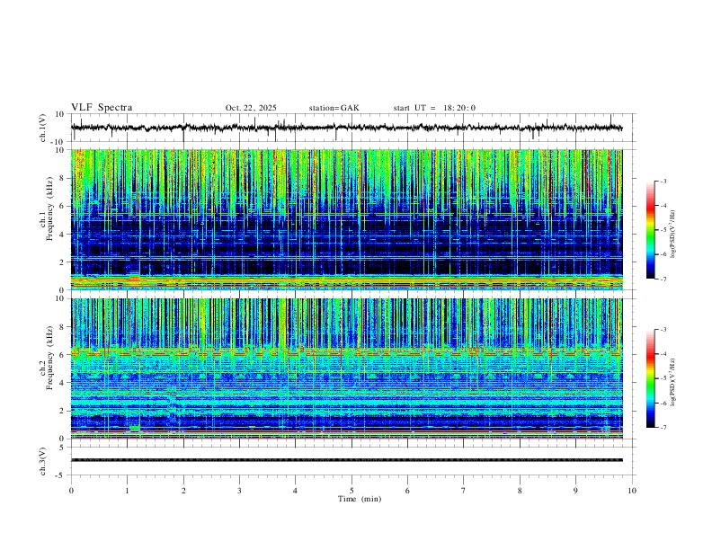Click time axis tick label "10"
Image resolution: width=712 pixels, height=550 pixels.
pyautogui.click(x=632, y=491)
